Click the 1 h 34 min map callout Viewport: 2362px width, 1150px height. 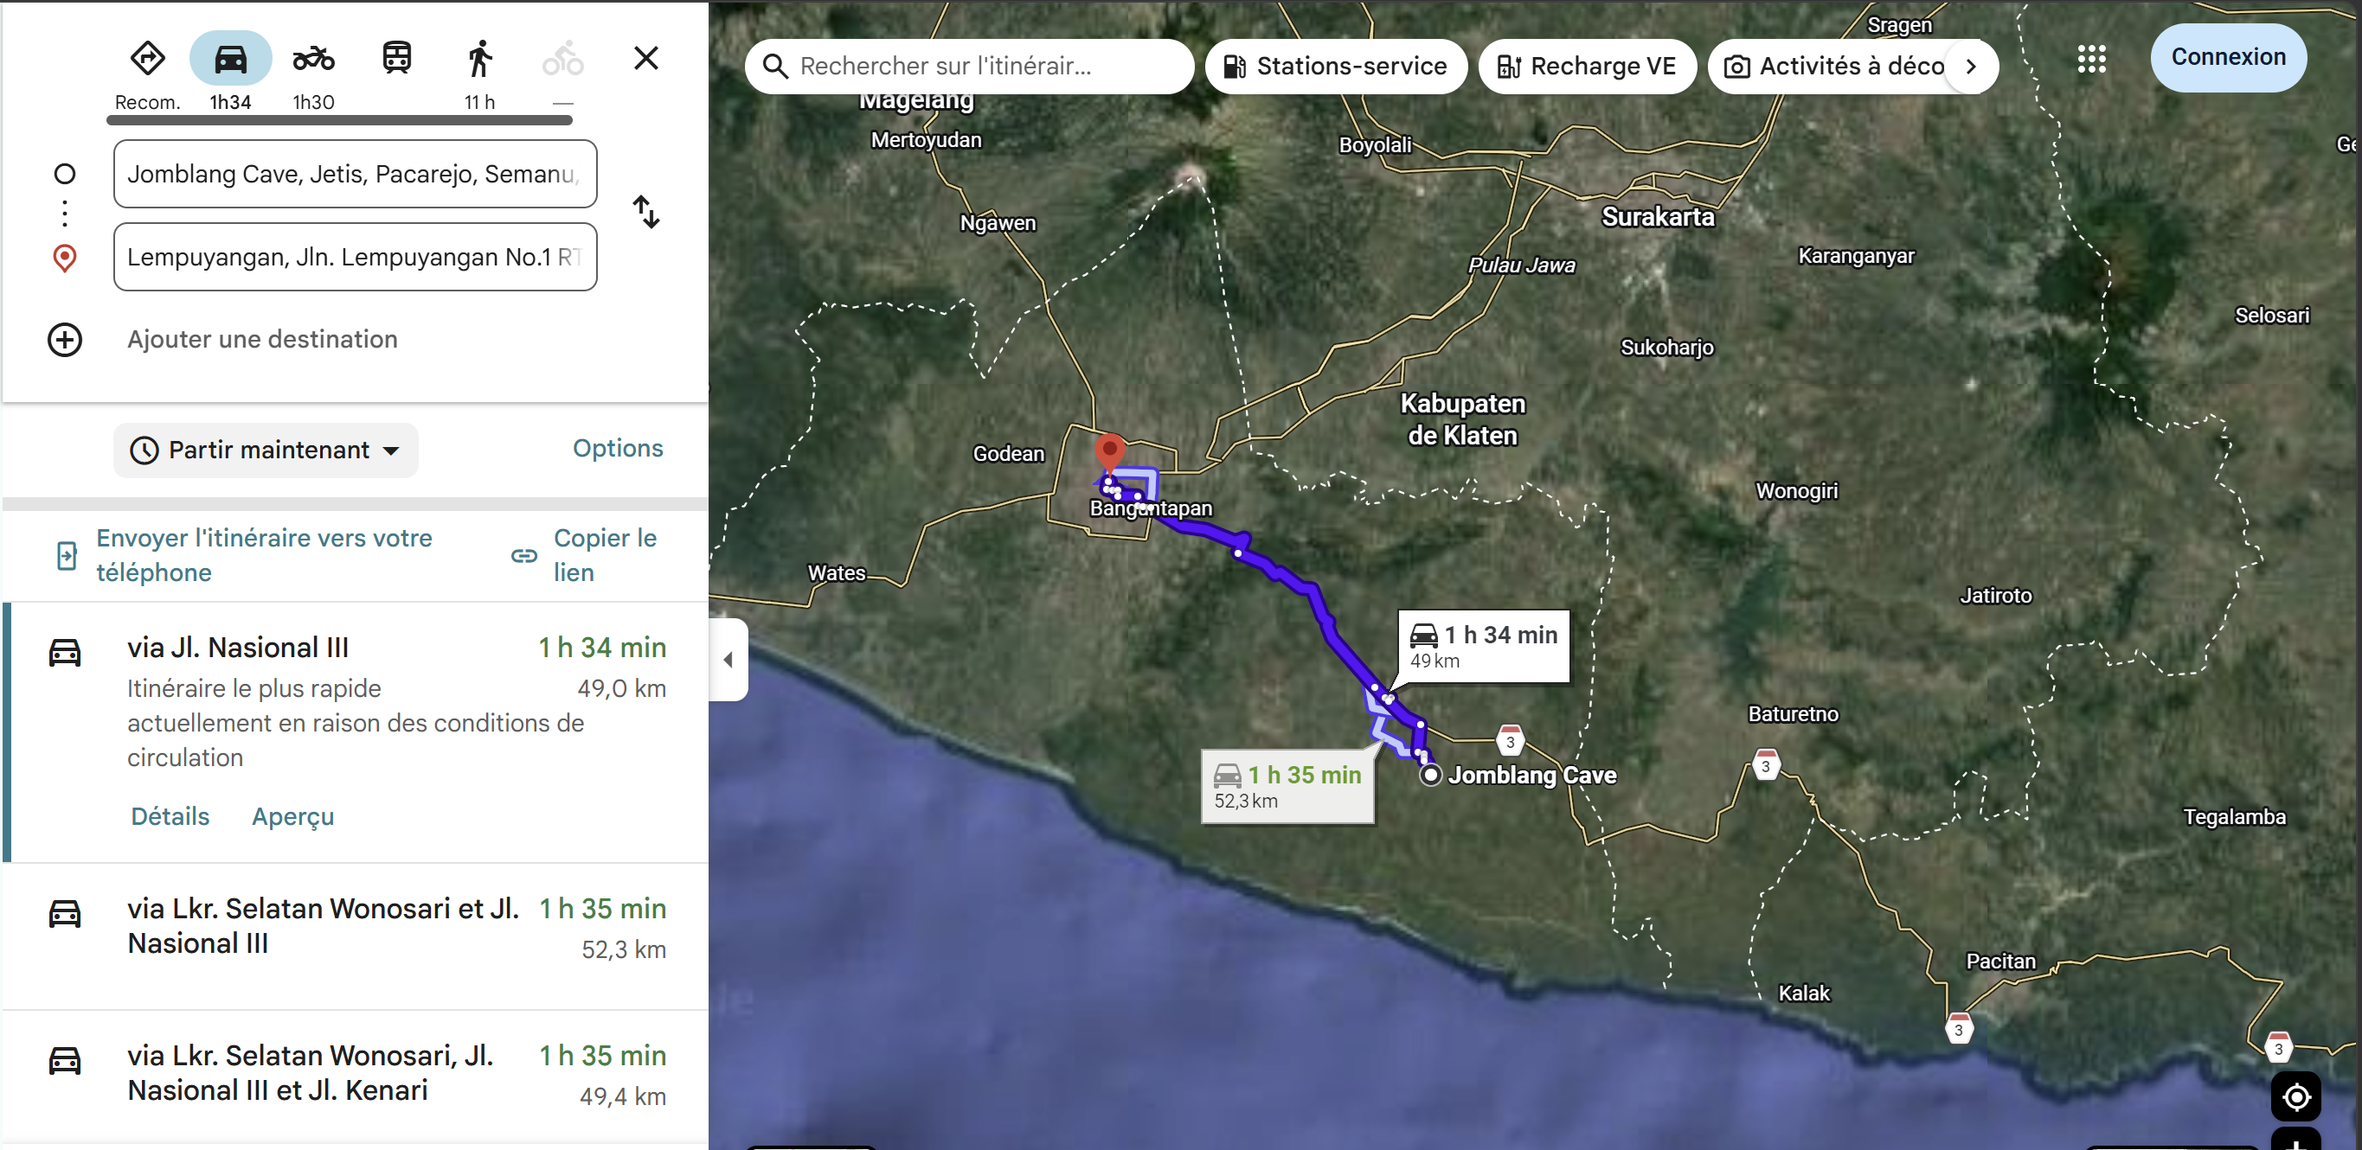tap(1484, 647)
